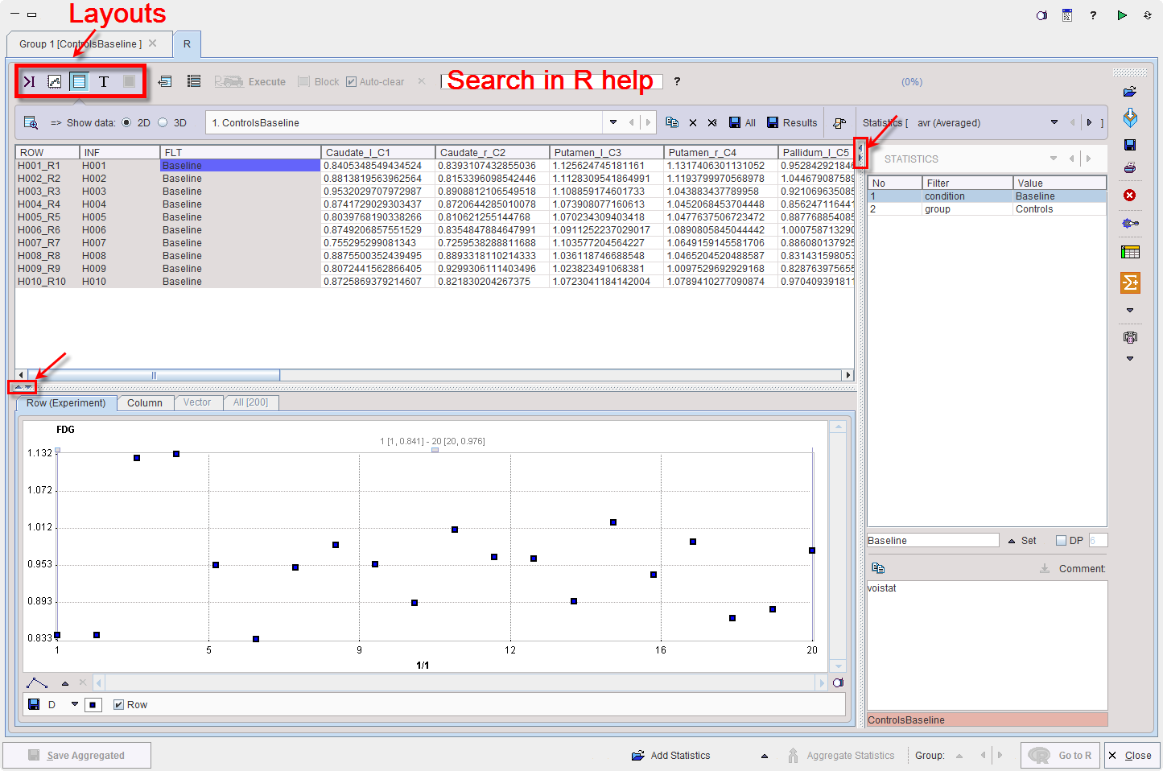Image resolution: width=1163 pixels, height=771 pixels.
Task: Open the ControlsBaseline dataset dropdown
Action: pos(613,122)
